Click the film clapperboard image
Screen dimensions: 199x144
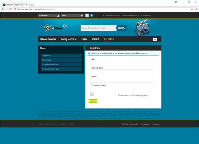coord(142,28)
